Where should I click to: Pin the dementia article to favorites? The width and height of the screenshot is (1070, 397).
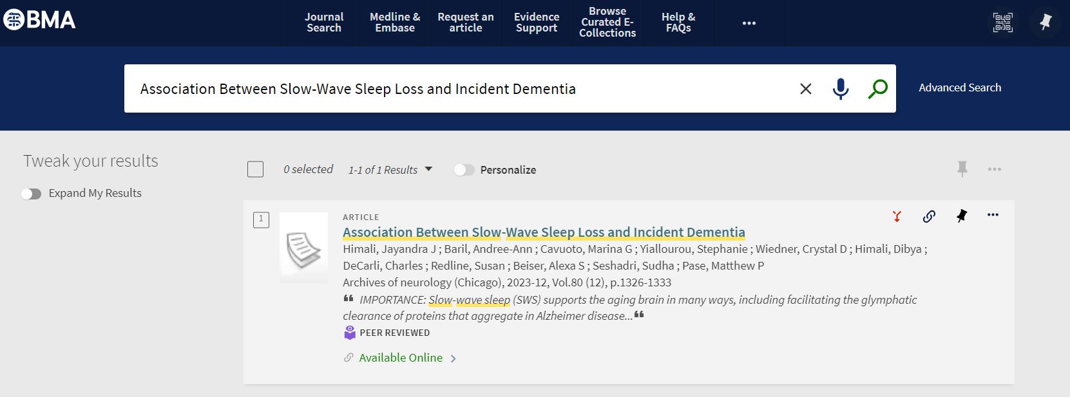click(961, 216)
